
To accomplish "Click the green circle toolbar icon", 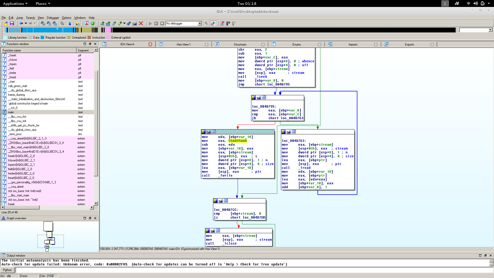I will click(x=93, y=23).
